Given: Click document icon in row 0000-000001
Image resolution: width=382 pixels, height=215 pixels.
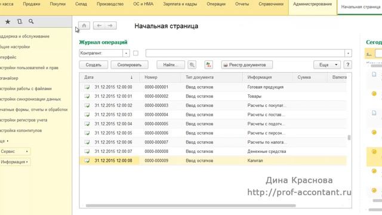Looking at the screenshot, I should pyautogui.click(x=87, y=87).
